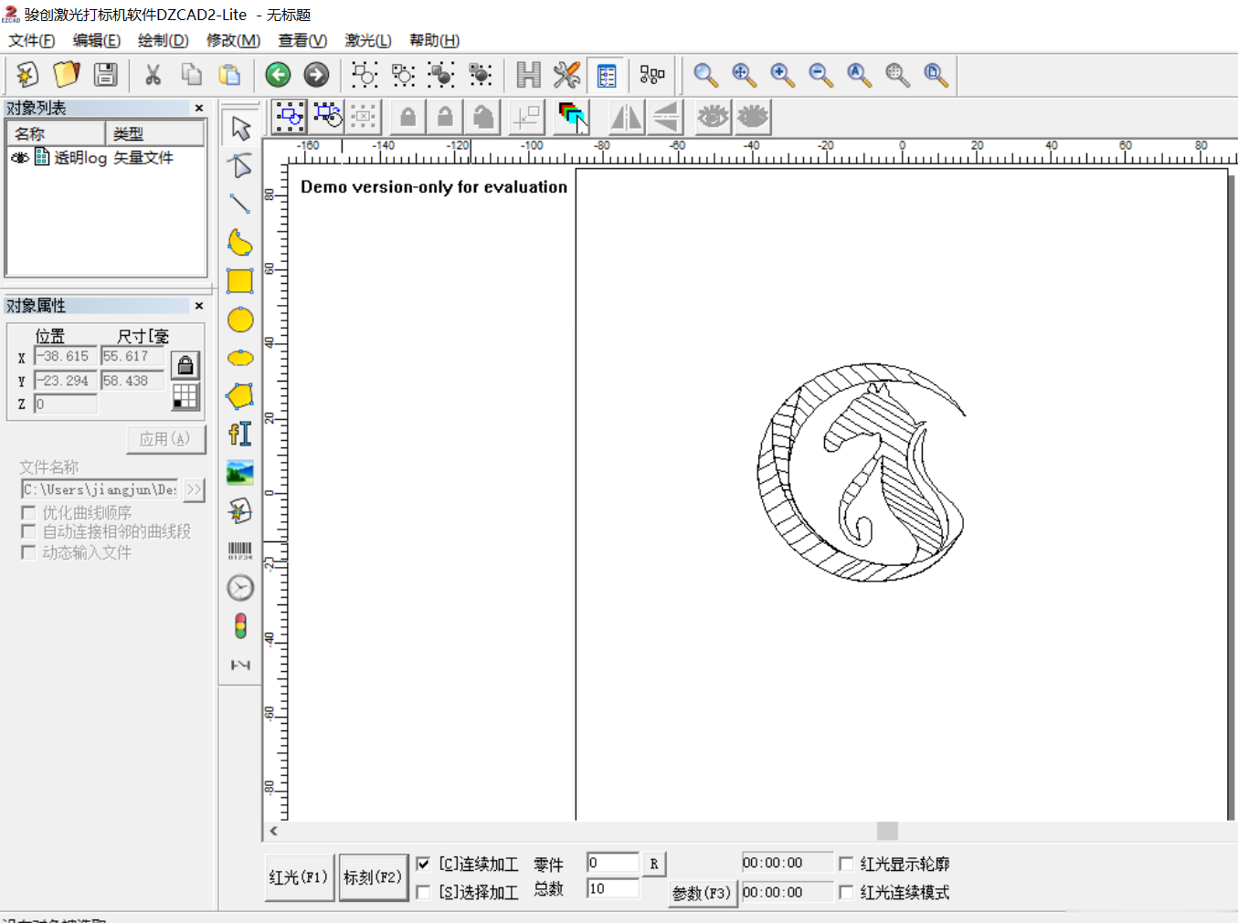1238x923 pixels.
Task: Click the zoom out magnifier with minus
Action: 820,74
